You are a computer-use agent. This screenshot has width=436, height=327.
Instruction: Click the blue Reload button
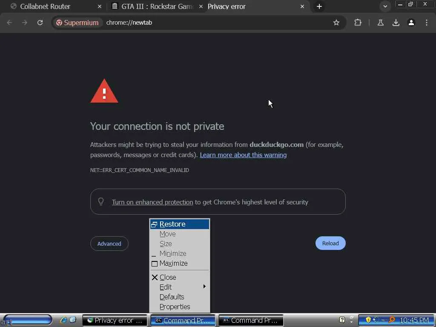pos(330,243)
